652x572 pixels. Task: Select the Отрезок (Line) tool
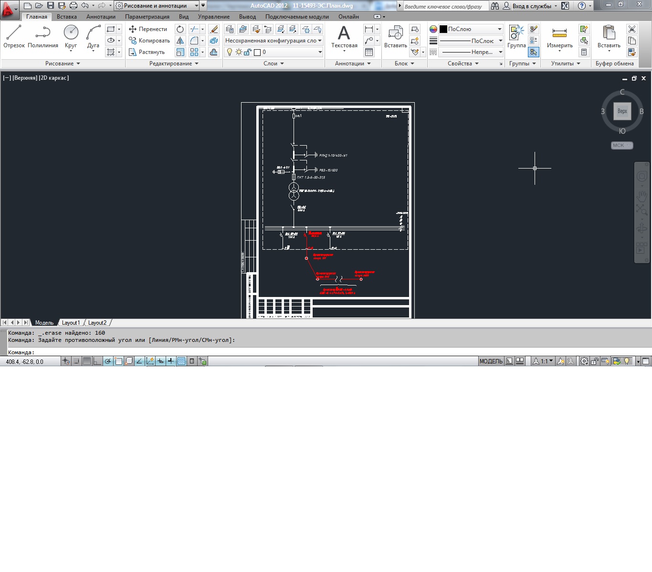click(14, 37)
